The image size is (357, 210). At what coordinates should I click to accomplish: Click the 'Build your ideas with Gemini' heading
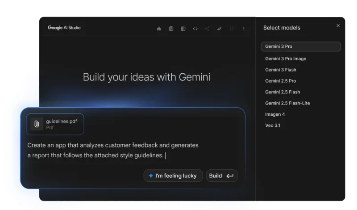(146, 77)
